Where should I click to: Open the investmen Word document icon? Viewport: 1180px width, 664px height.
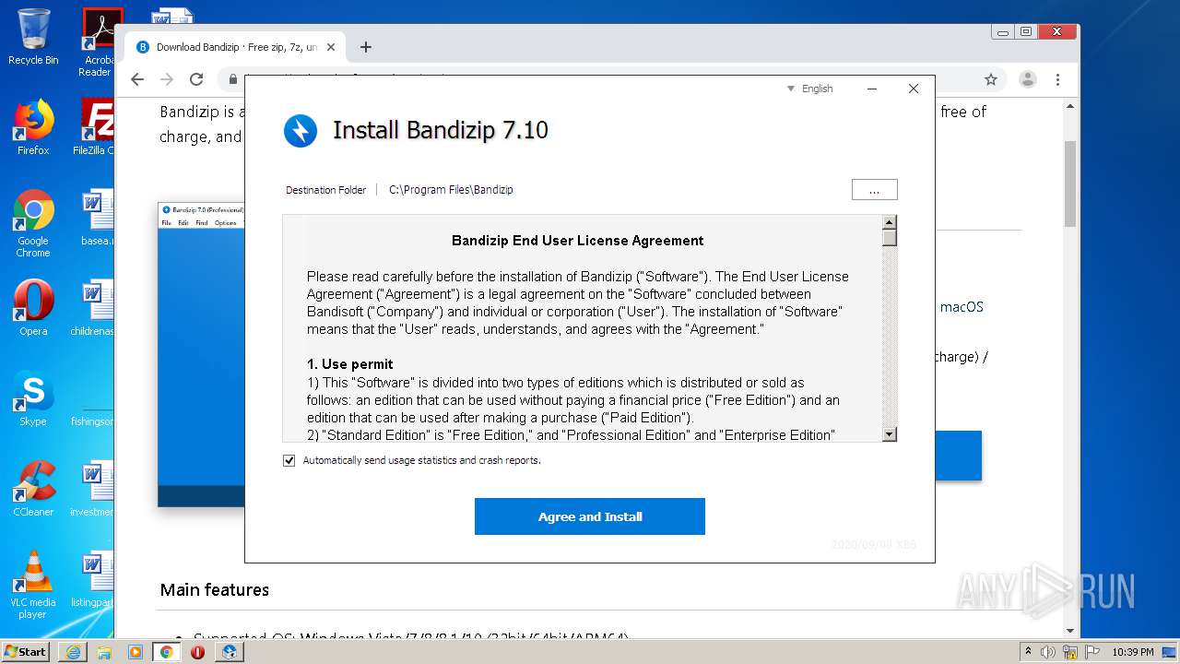[x=93, y=489]
